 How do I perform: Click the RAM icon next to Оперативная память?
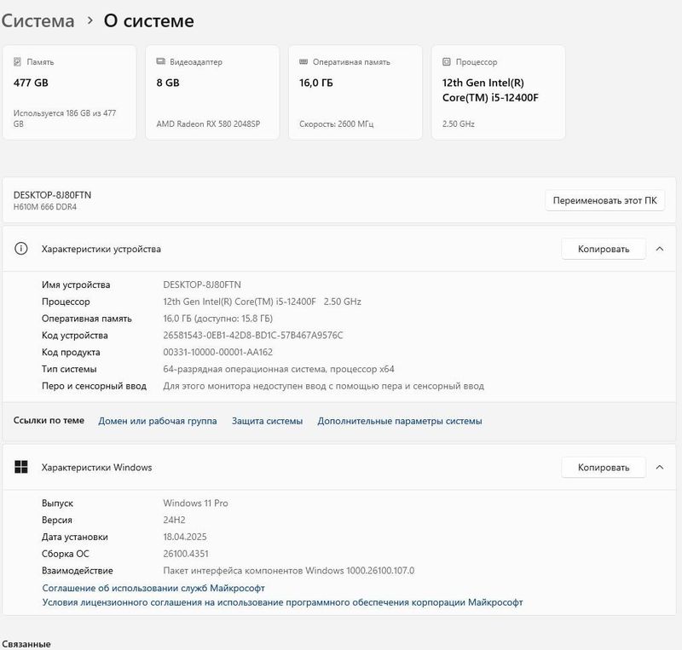coord(303,61)
